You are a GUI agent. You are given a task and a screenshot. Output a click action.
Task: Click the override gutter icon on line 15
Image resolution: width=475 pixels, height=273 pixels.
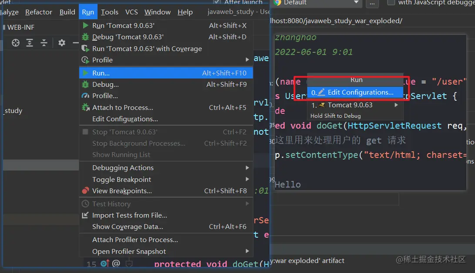105,263
